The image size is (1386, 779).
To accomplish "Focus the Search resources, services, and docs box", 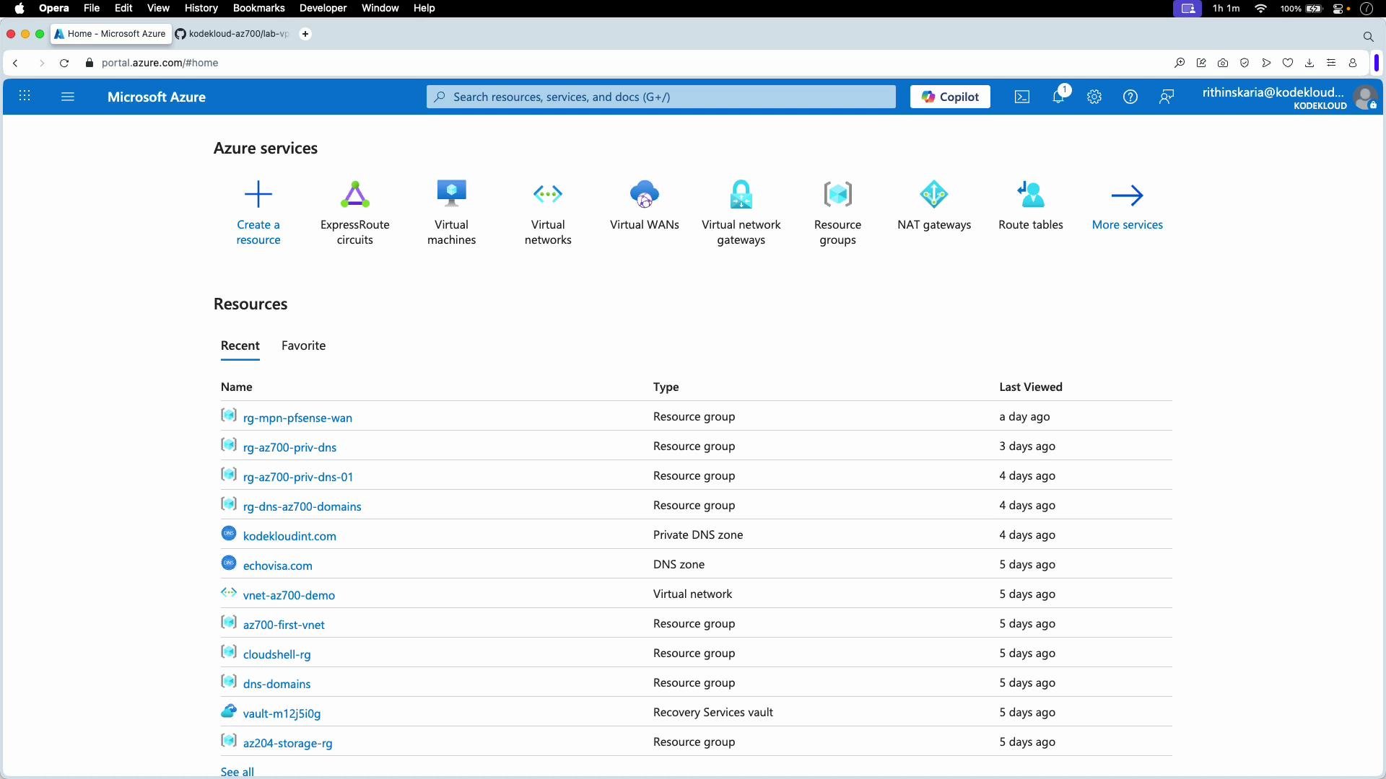I will click(x=661, y=97).
